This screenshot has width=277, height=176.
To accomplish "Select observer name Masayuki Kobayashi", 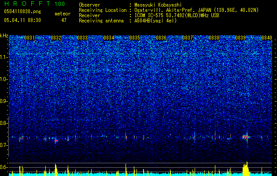I will click(x=158, y=5).
